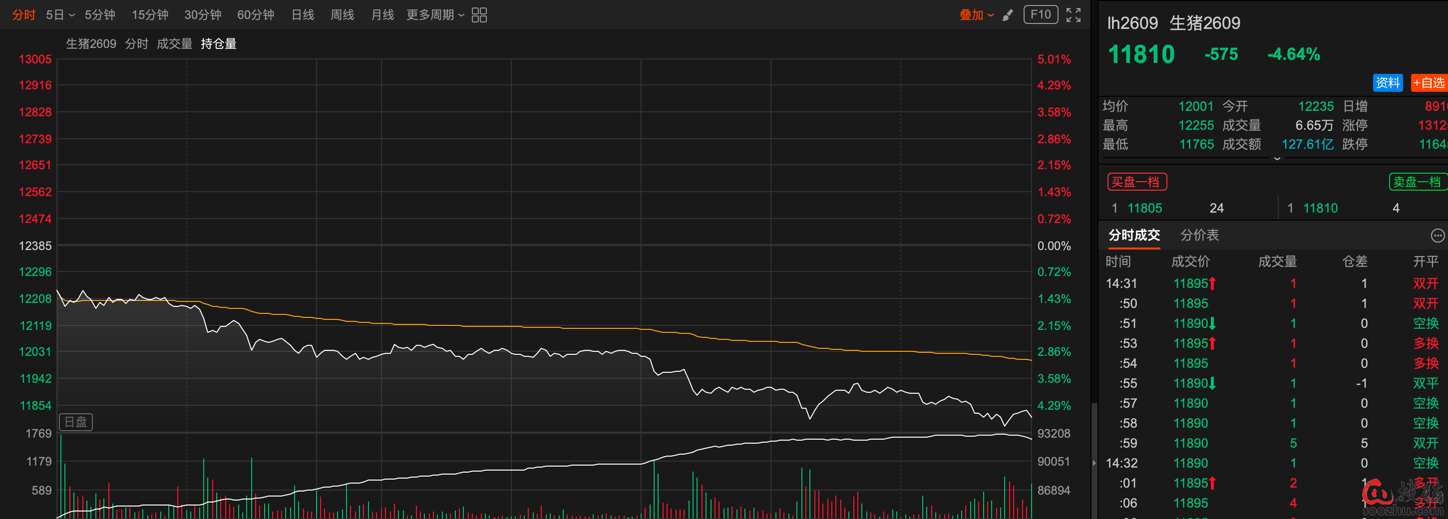The image size is (1448, 519).
Task: Open the 叠加 overlay dropdown
Action: click(976, 15)
